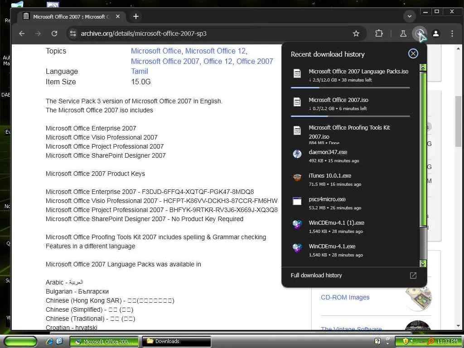Click file icon for Proofing Tools Kit iso
Screen dimensions: 464x348
[x=297, y=130]
